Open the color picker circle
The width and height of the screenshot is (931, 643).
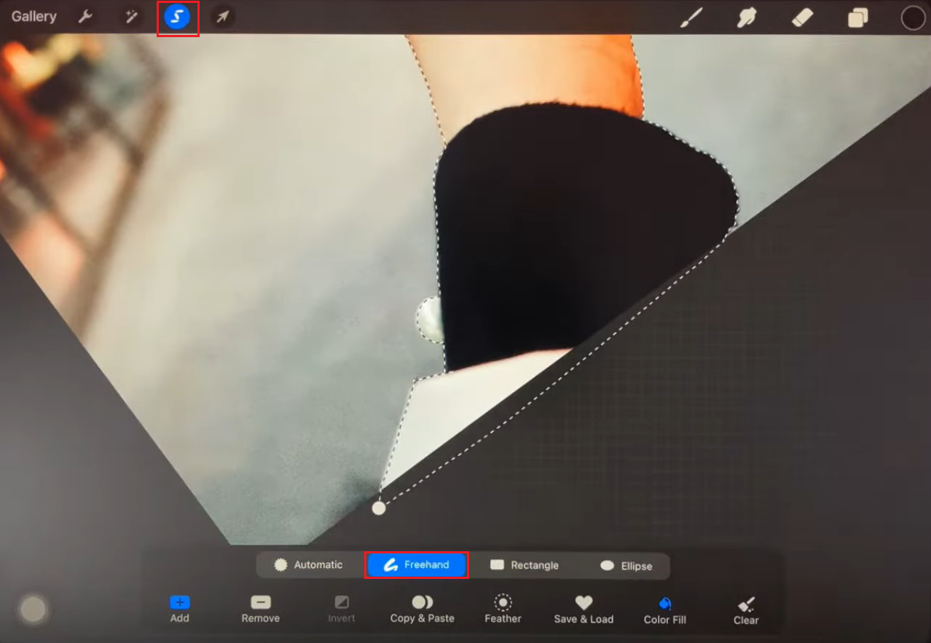(913, 17)
